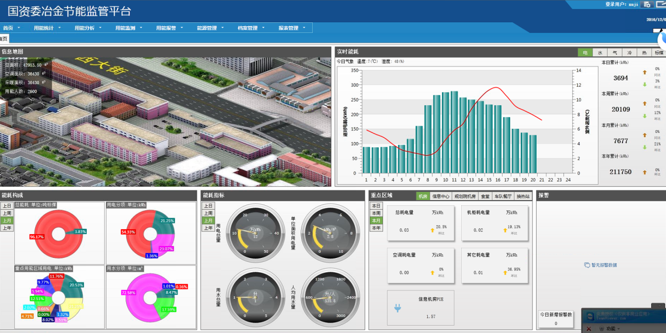Click the chat icon beside 暂无报警数据
666x333 pixels.
(587, 265)
